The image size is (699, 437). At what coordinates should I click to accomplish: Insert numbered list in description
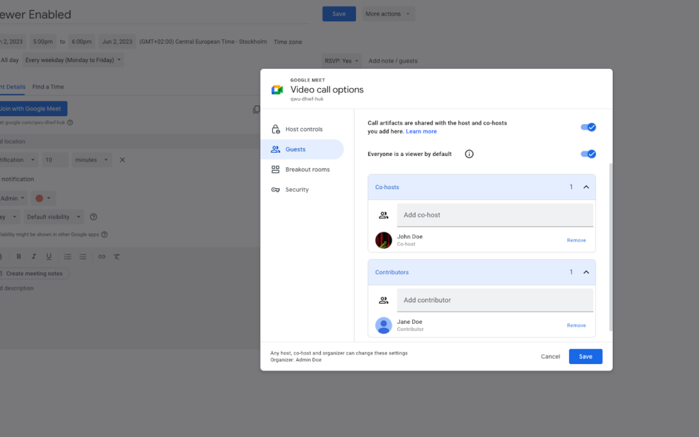point(67,256)
